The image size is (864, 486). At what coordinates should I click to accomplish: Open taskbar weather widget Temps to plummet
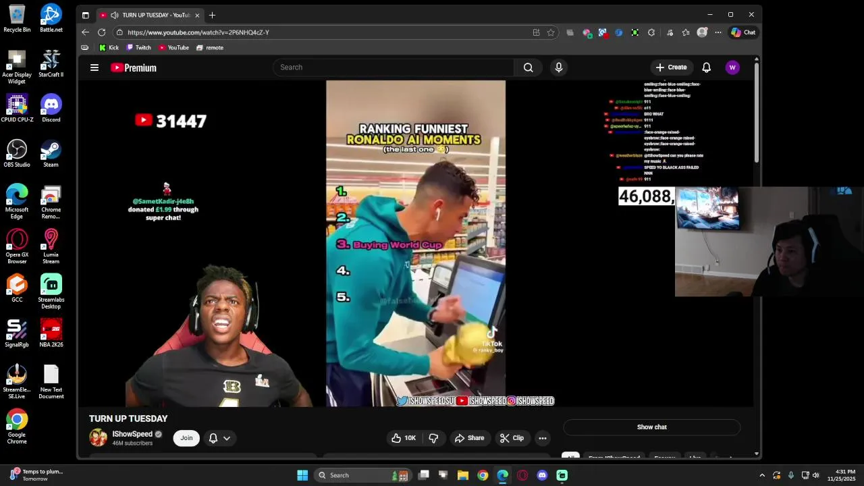coord(36,475)
